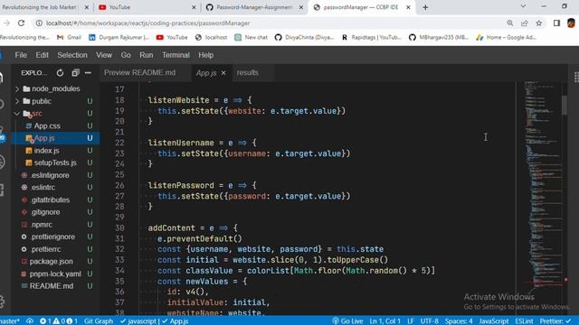Click the sync cloud icon in status bar
This screenshot has height=325, width=579.
pos(30,321)
